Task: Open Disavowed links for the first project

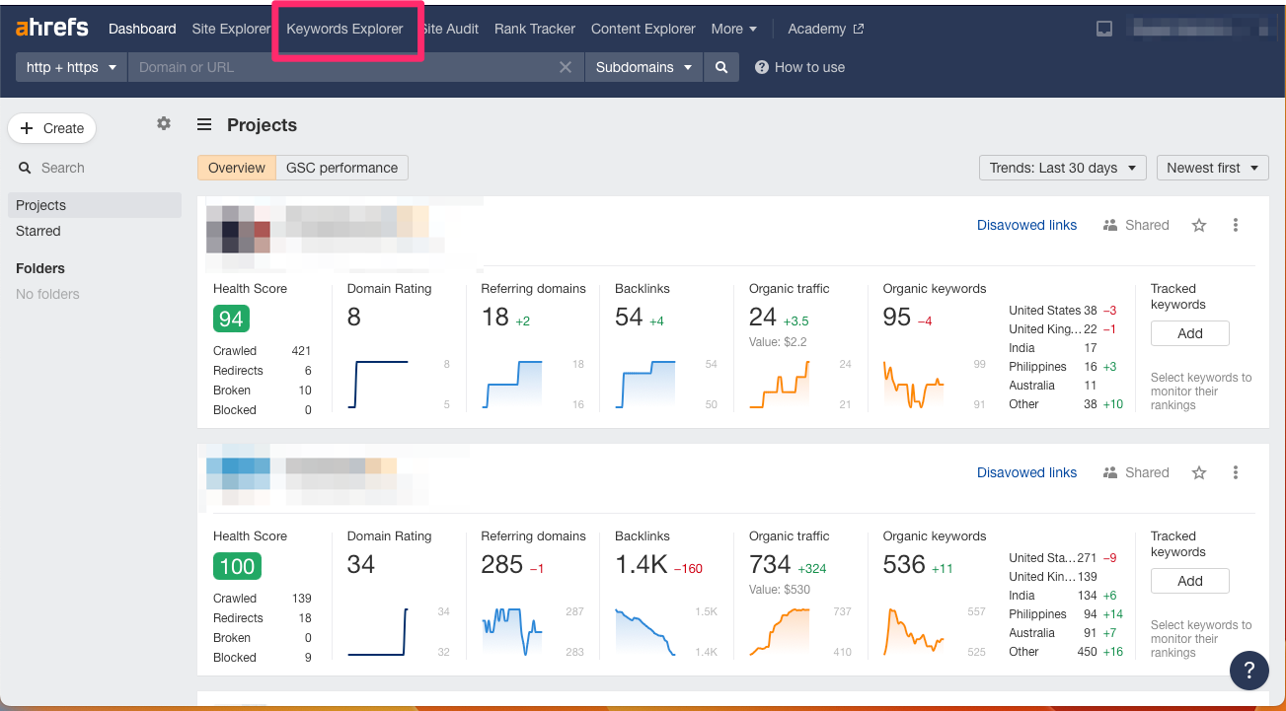Action: [1026, 225]
